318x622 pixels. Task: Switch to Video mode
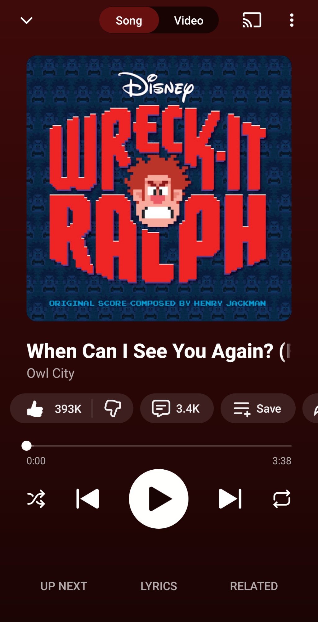point(189,21)
